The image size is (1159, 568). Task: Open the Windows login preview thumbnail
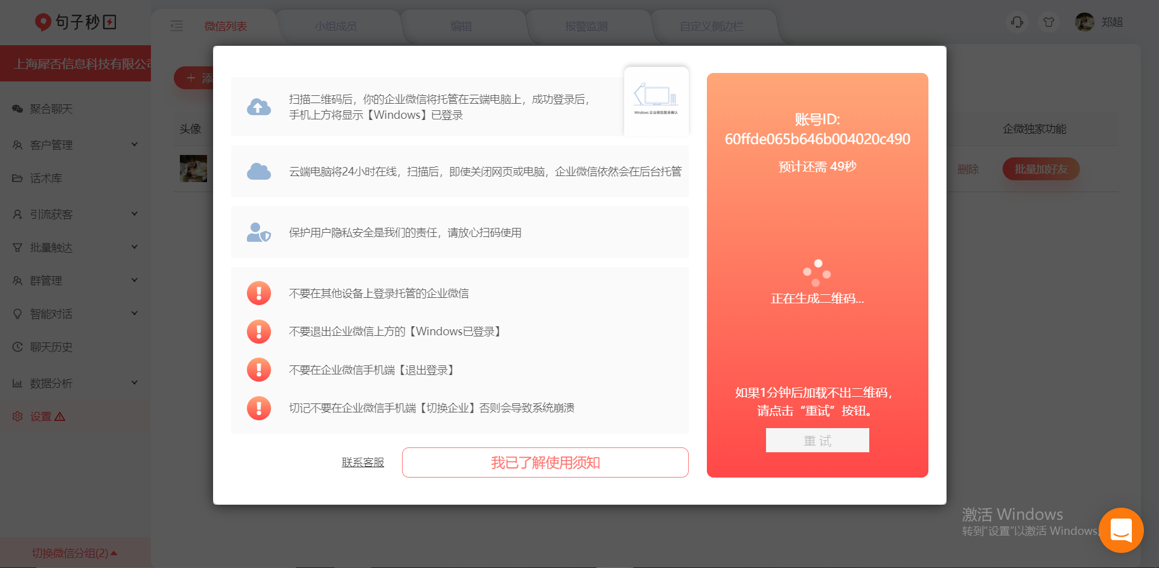click(656, 101)
